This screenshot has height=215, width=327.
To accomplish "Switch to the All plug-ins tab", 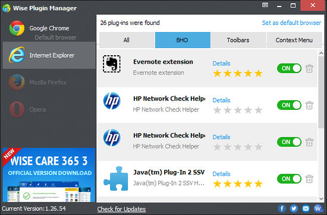I will (x=127, y=40).
